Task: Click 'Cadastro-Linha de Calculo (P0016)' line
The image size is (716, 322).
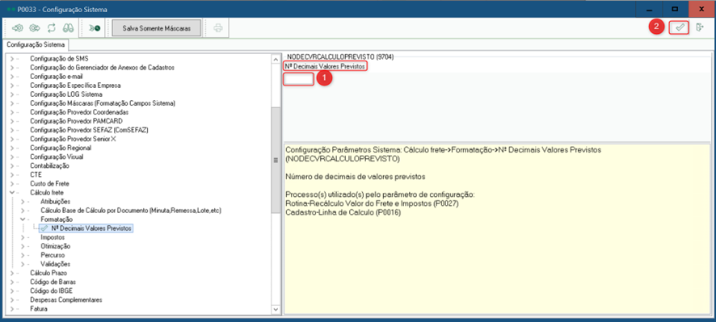Action: point(343,212)
